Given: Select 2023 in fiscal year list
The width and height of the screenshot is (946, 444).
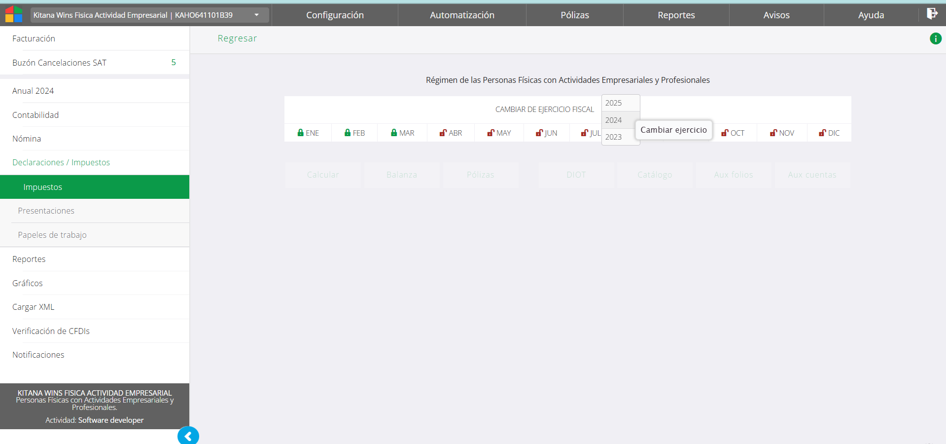Looking at the screenshot, I should coord(614,137).
